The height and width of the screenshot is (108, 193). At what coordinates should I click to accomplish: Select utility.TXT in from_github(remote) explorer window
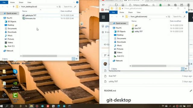tap(138, 31)
